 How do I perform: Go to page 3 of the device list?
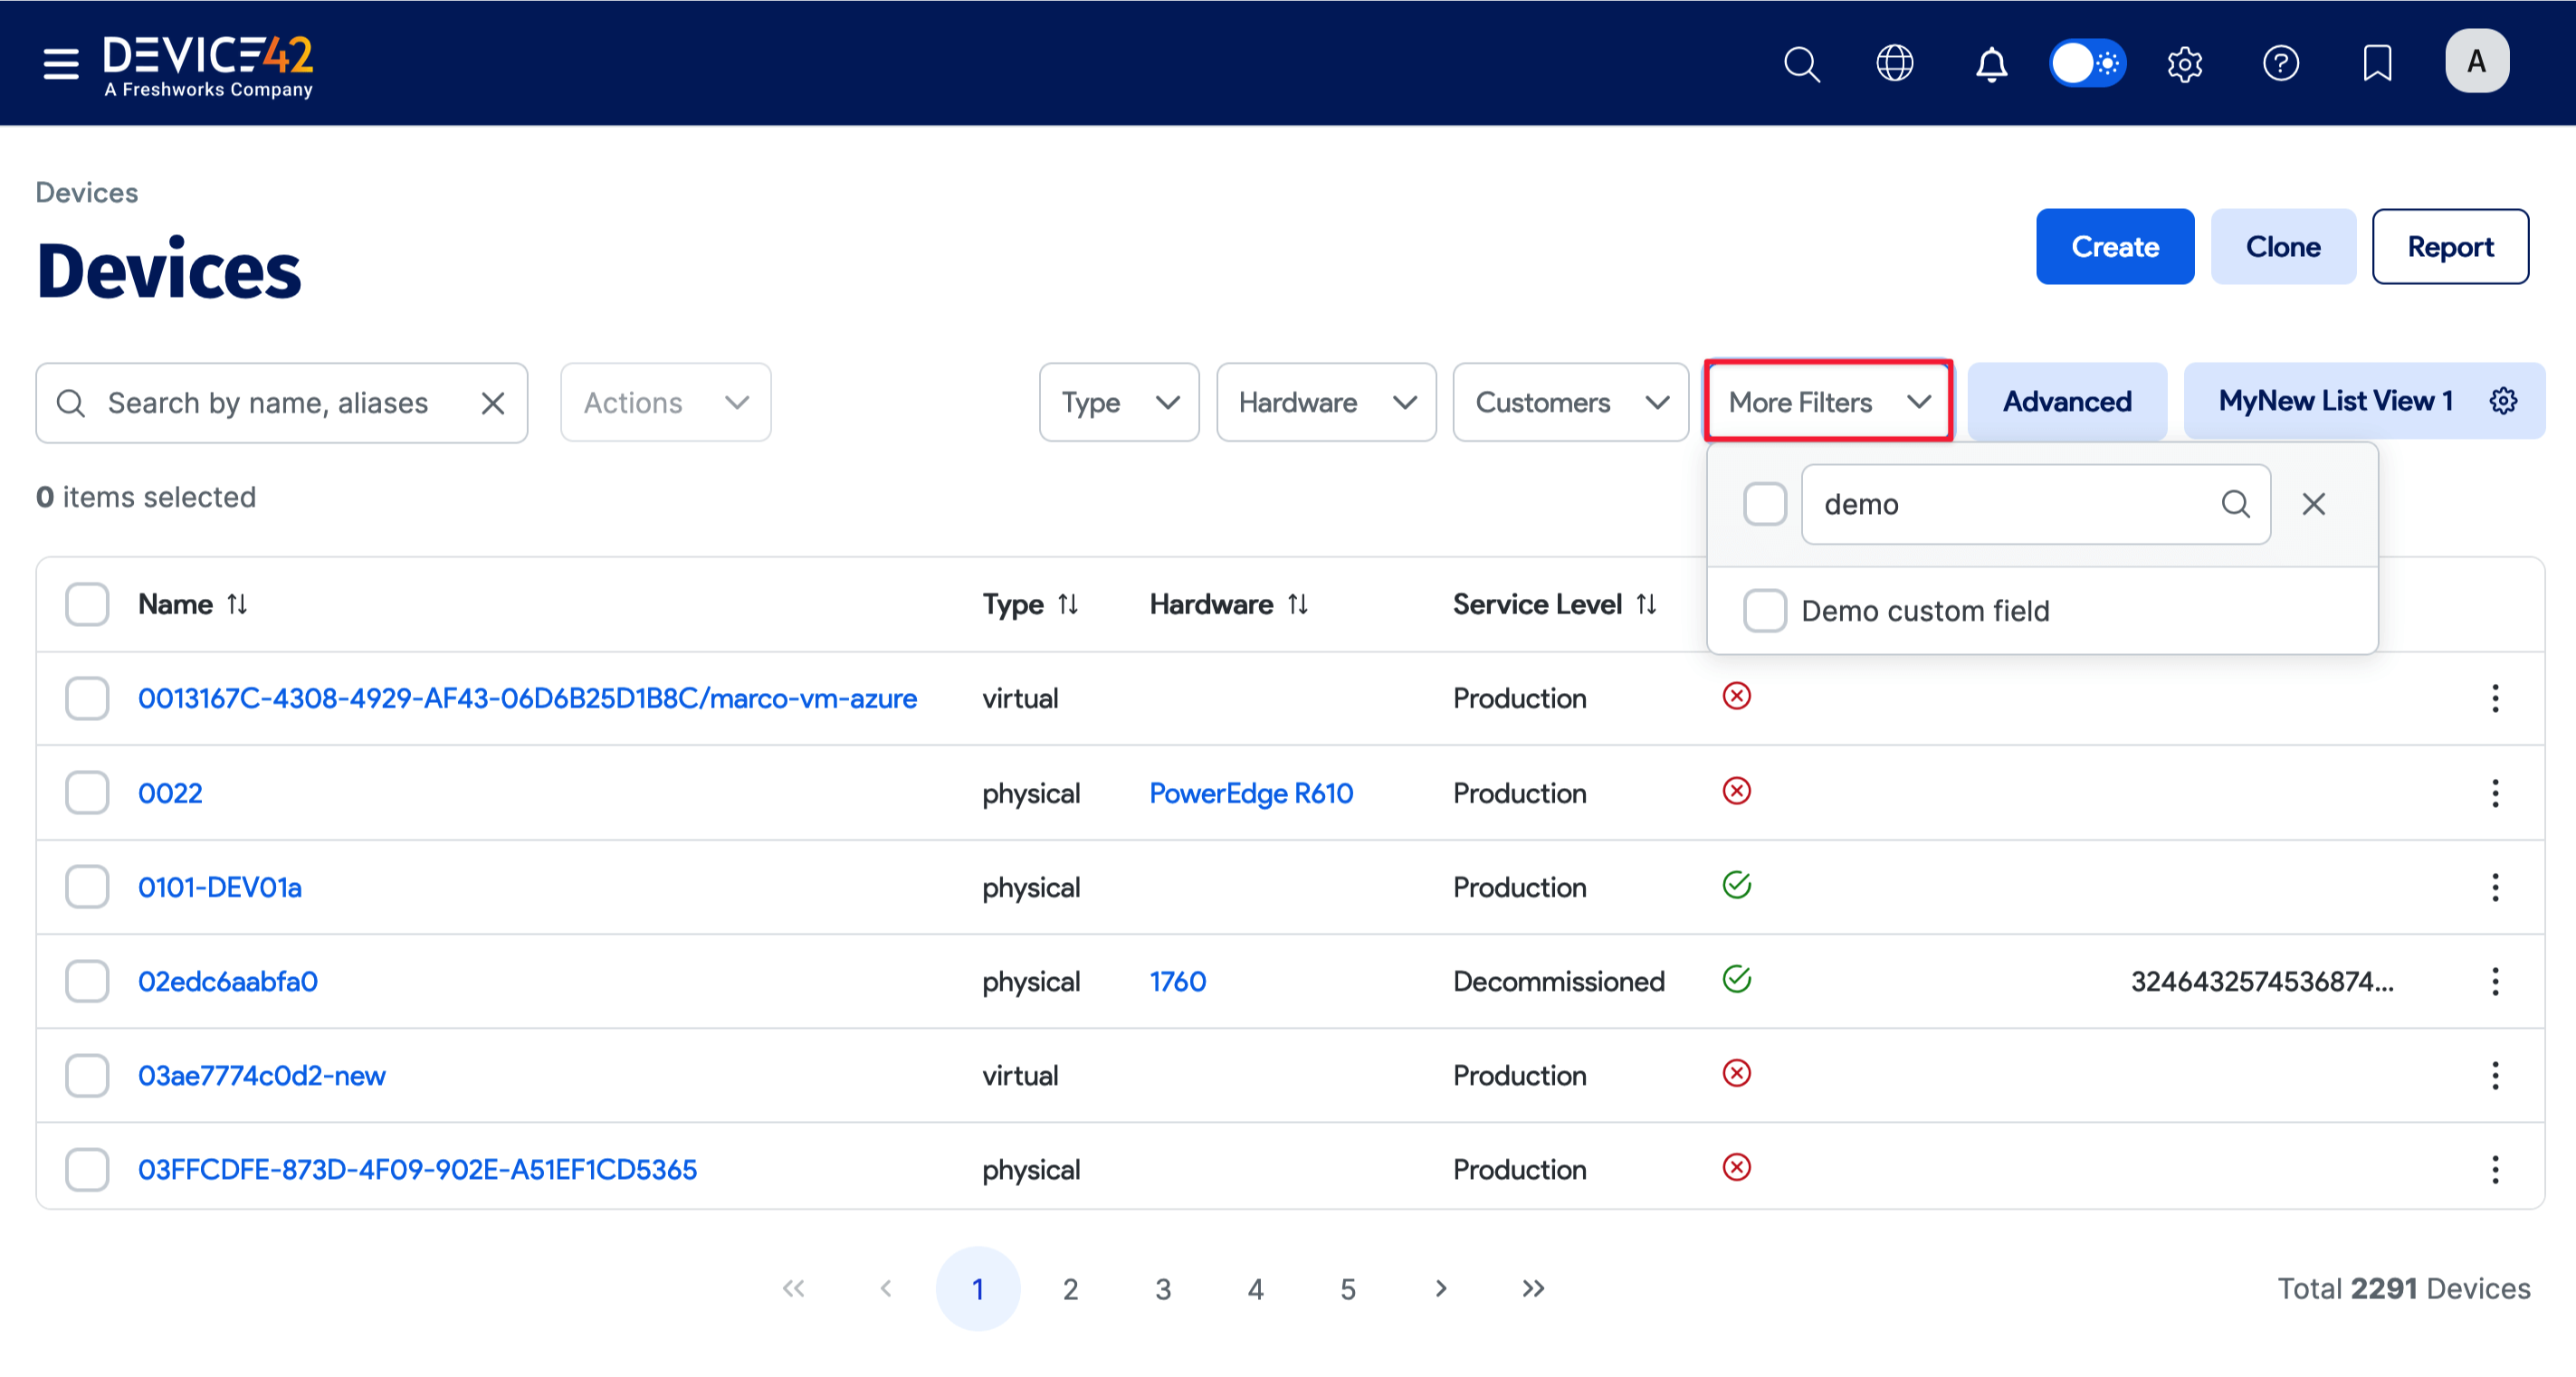(1163, 1288)
